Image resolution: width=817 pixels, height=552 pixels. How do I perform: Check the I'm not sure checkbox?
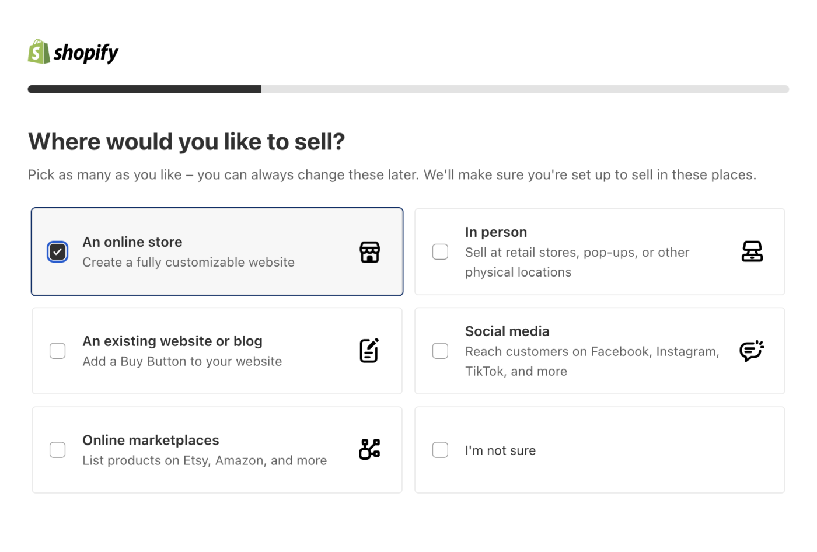coord(440,450)
